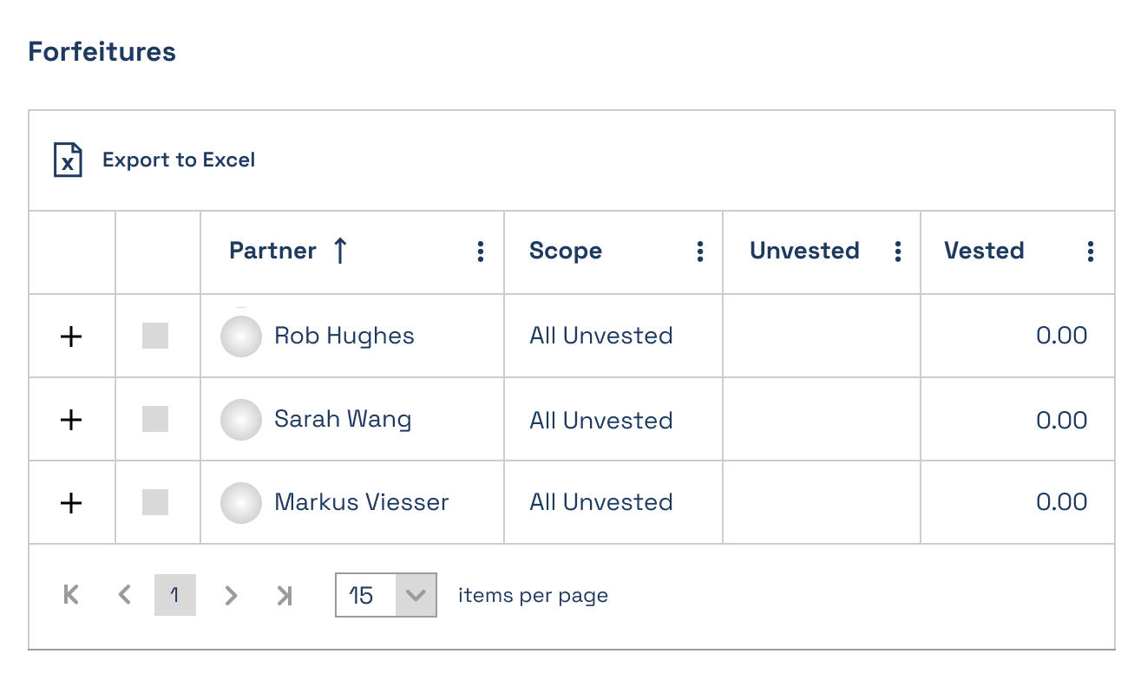Sort by Scope column header
The width and height of the screenshot is (1147, 693).
(x=566, y=252)
